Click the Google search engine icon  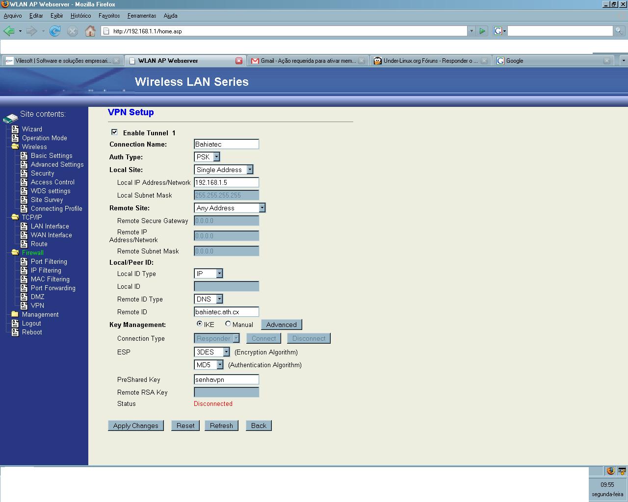[x=498, y=31]
